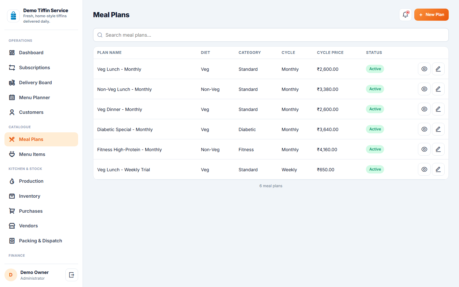
Task: Click the Fitness category cell
Action: pyautogui.click(x=246, y=150)
